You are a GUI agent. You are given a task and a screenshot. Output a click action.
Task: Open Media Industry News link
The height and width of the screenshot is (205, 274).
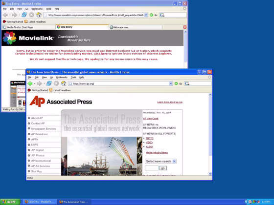pos(157,152)
